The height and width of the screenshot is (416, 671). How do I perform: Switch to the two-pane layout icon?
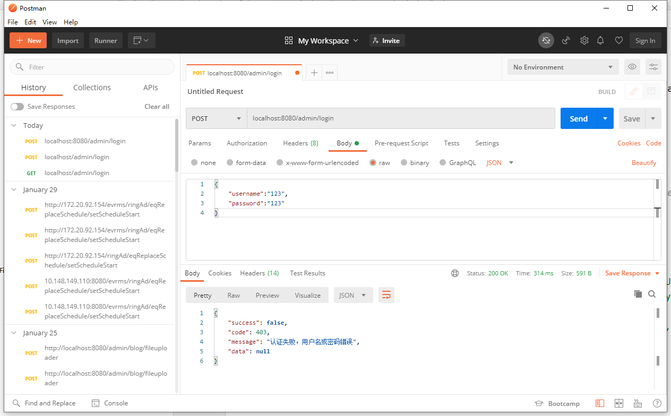[618, 403]
